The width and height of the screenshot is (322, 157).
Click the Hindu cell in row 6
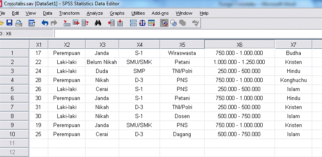(x=293, y=98)
